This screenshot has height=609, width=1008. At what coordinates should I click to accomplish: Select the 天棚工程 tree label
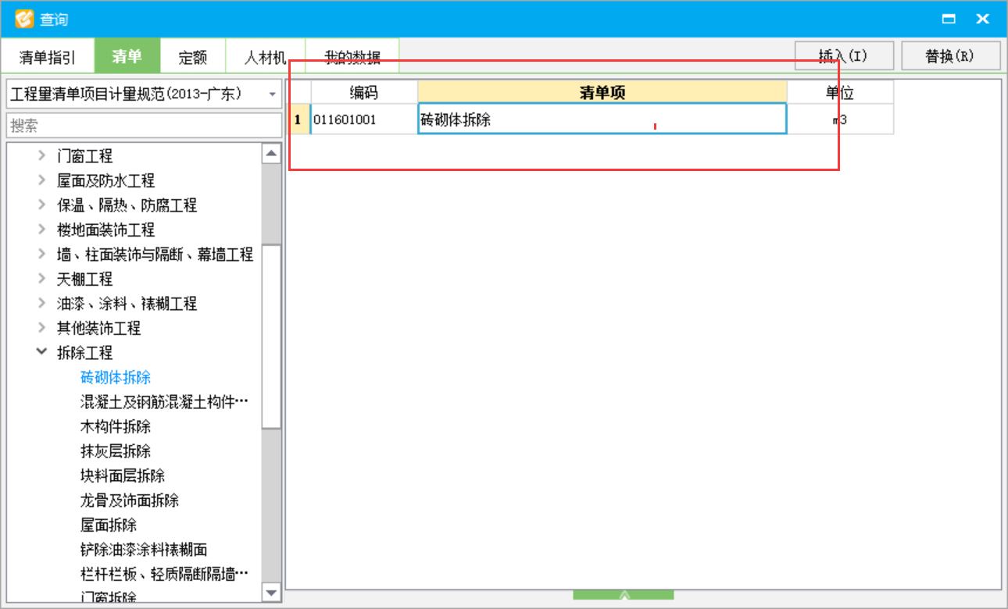[84, 279]
